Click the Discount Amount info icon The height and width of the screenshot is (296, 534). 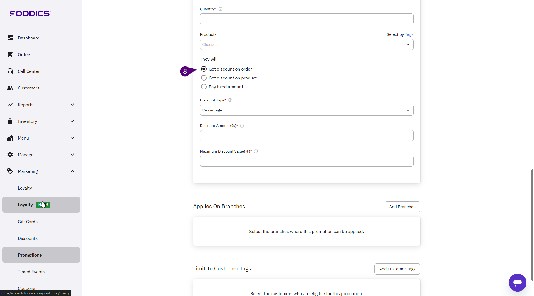click(242, 126)
